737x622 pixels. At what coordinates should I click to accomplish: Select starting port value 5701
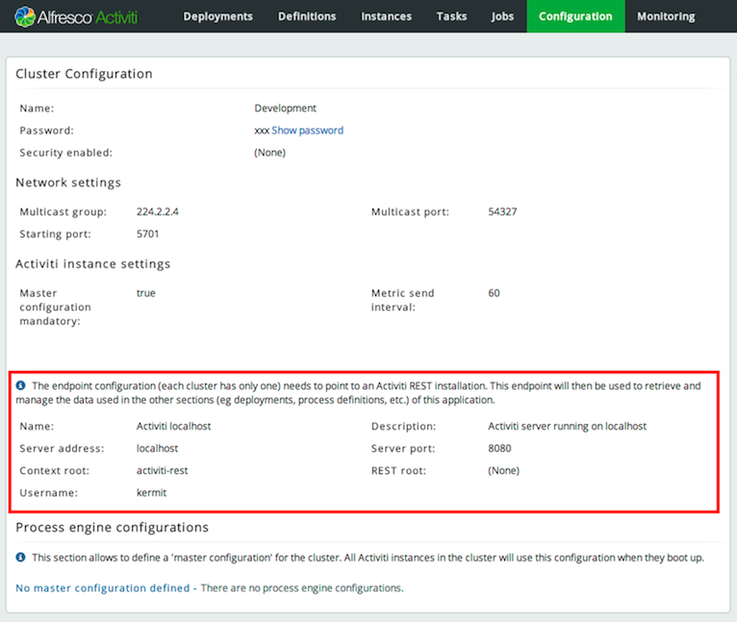tap(147, 234)
